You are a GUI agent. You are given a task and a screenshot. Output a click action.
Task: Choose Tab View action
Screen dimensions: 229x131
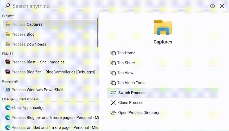pos(163,73)
